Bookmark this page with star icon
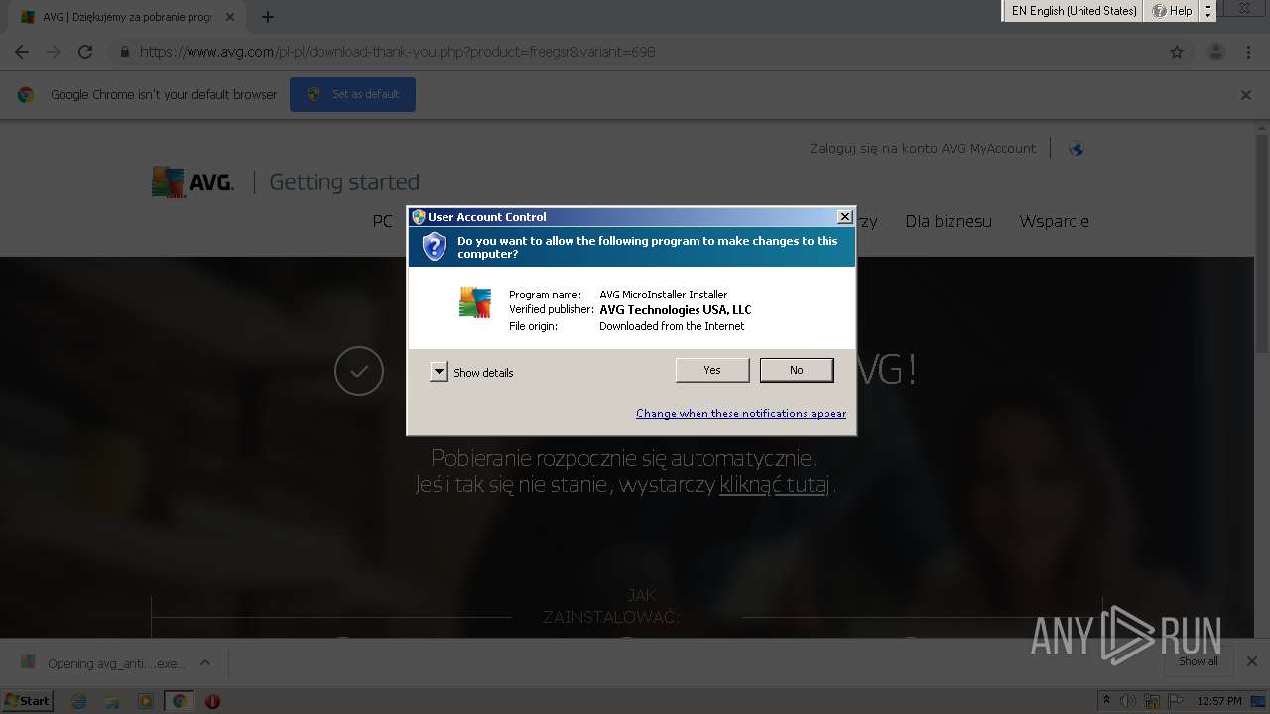This screenshot has width=1270, height=714. (x=1177, y=52)
